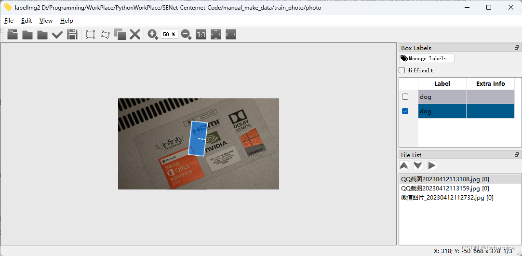Click the Open file icon in the toolbar
Screen dimensions: 522x256
pyautogui.click(x=13, y=34)
